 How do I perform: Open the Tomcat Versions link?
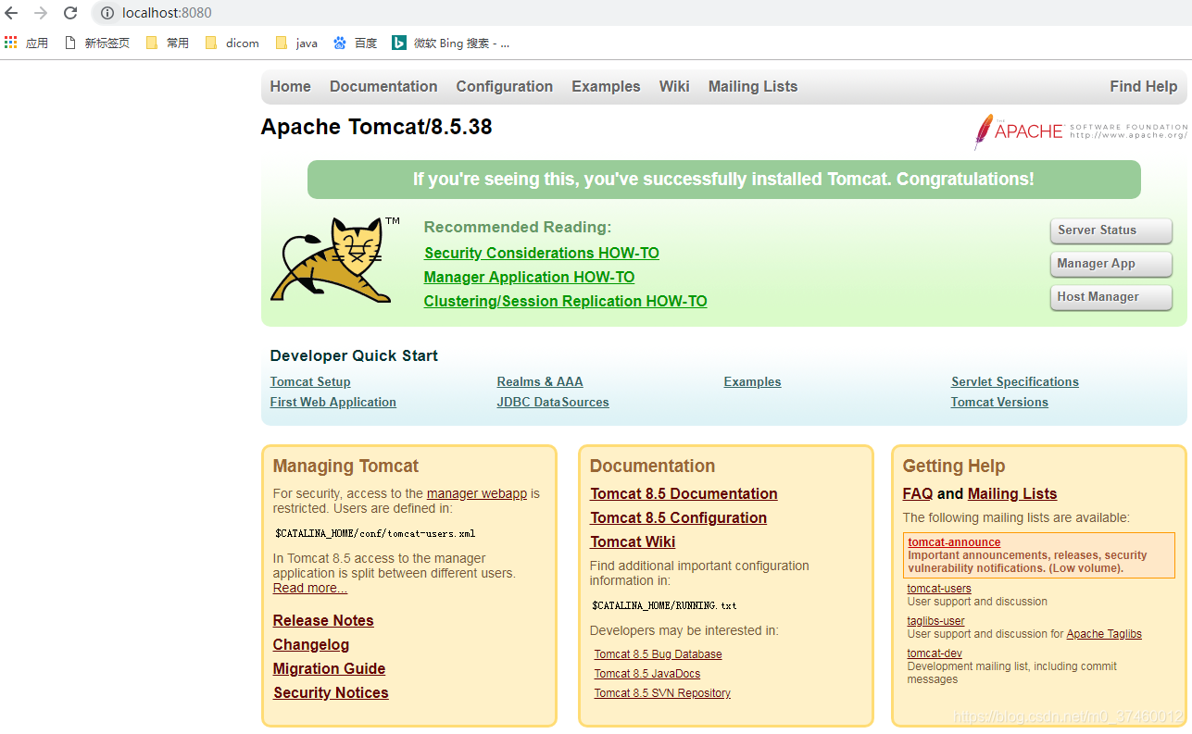(x=999, y=402)
